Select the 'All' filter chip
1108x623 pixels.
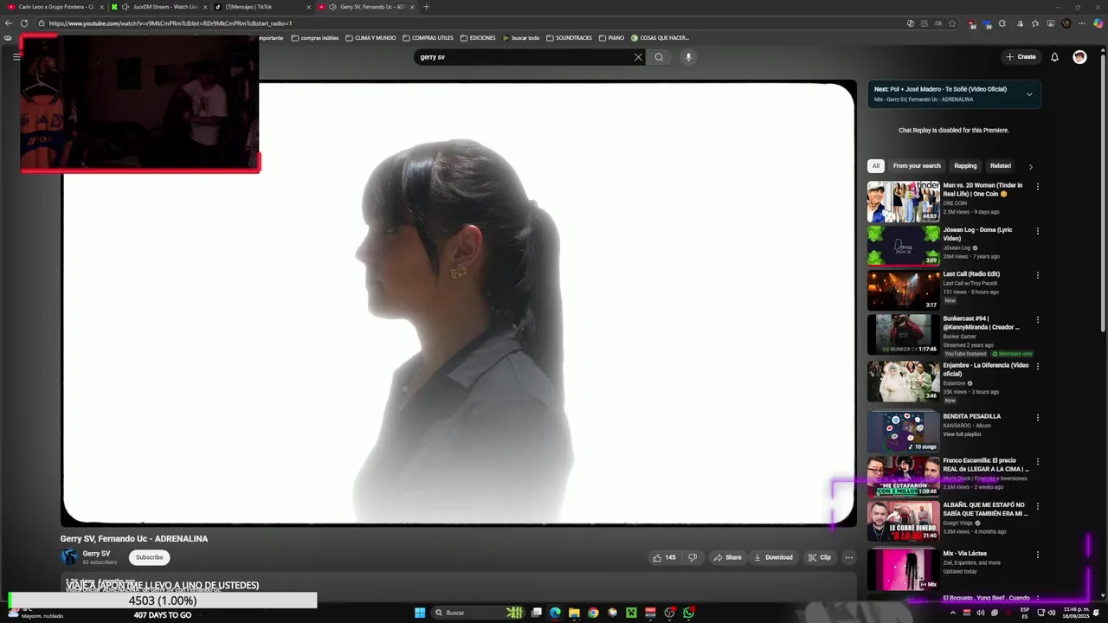(876, 166)
